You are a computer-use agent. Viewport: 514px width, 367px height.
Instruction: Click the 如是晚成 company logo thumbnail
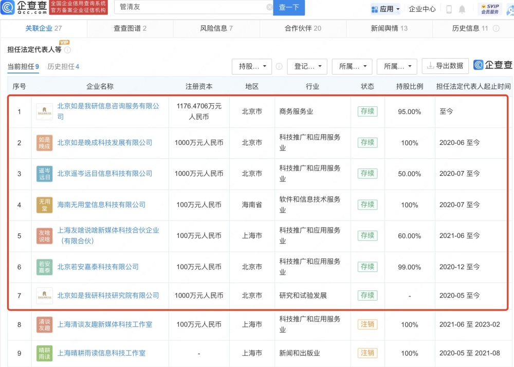[x=44, y=143]
